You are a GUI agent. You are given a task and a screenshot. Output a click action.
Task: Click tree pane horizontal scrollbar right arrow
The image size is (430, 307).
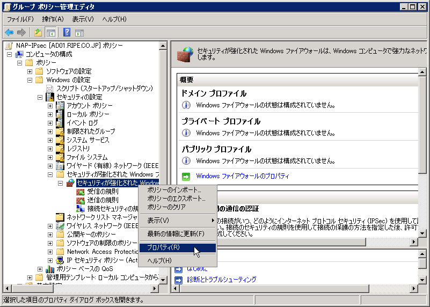click(155, 288)
